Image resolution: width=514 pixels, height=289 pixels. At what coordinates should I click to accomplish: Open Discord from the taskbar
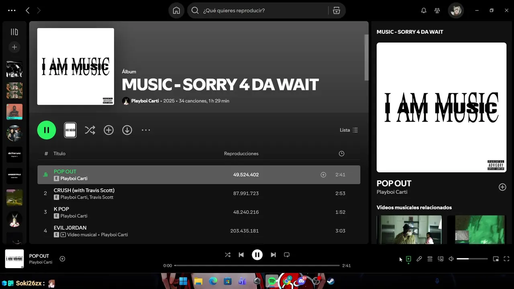click(x=301, y=281)
